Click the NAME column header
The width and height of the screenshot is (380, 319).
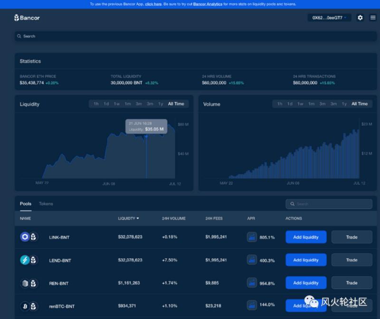click(25, 218)
